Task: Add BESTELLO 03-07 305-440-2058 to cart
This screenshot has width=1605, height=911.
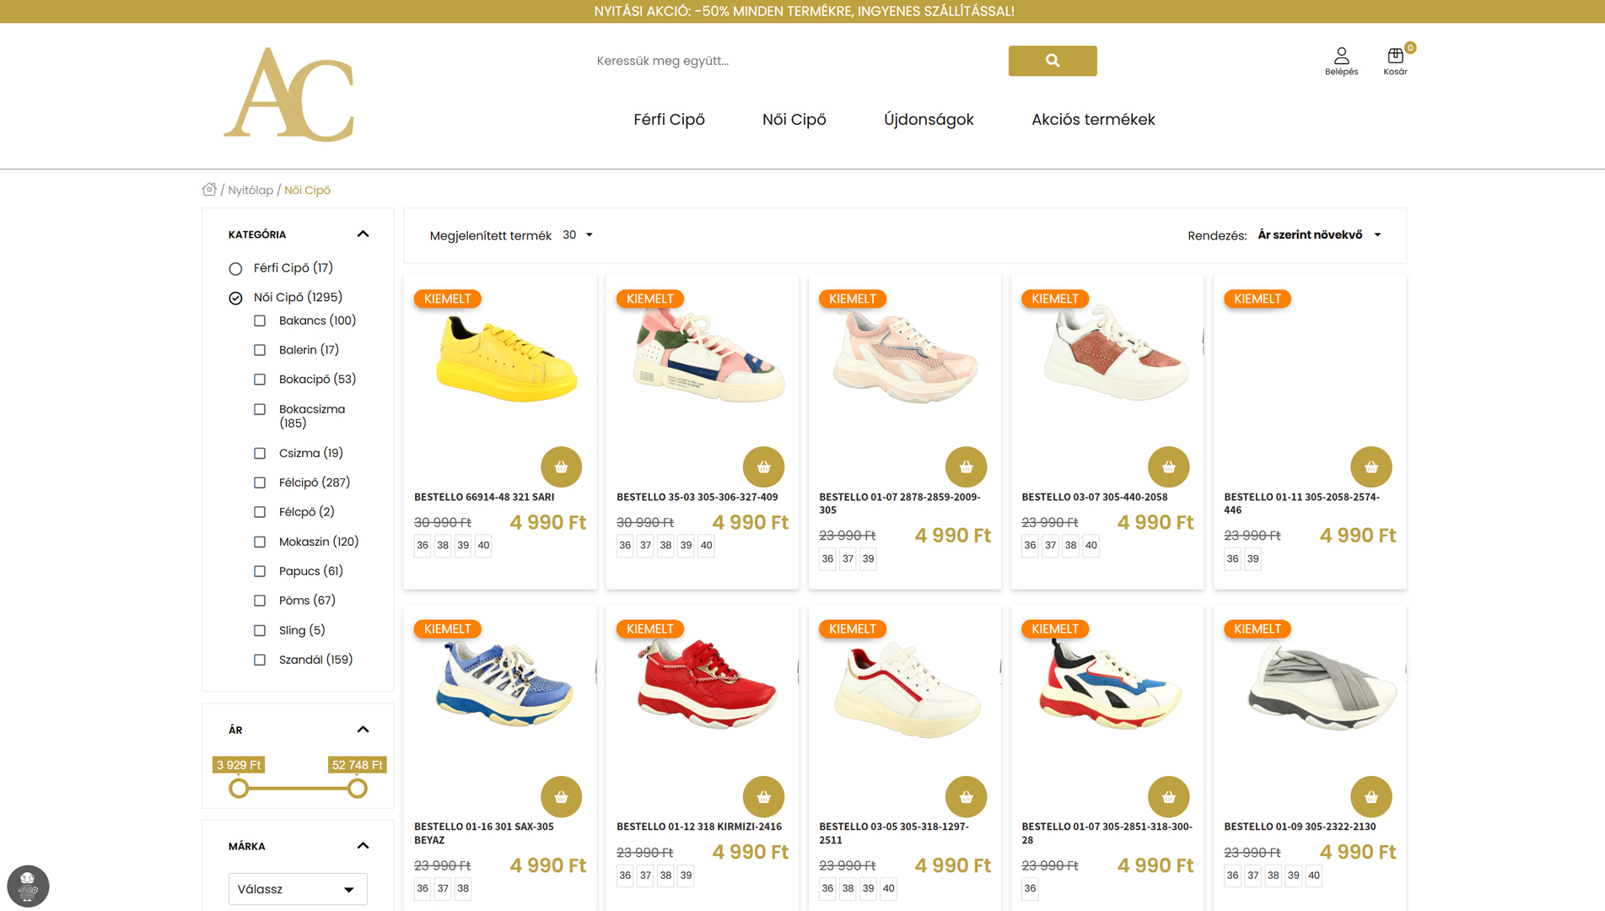Action: click(x=1168, y=466)
